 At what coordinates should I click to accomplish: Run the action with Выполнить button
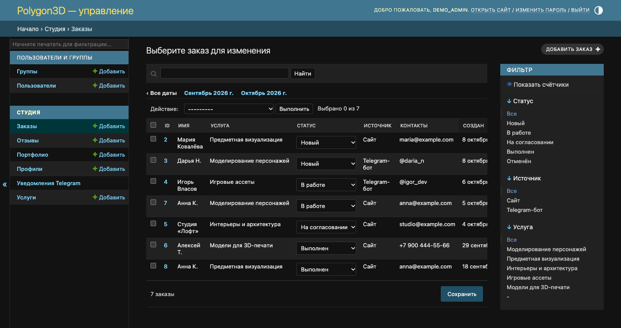(x=294, y=109)
